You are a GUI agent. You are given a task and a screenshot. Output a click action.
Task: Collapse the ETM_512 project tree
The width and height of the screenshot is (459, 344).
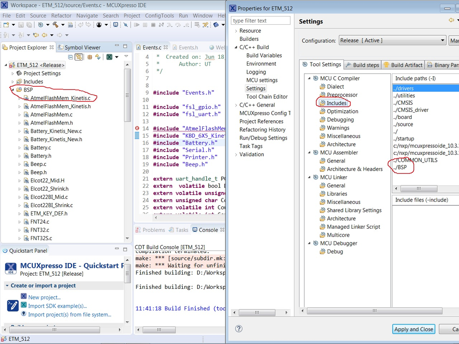[6, 65]
